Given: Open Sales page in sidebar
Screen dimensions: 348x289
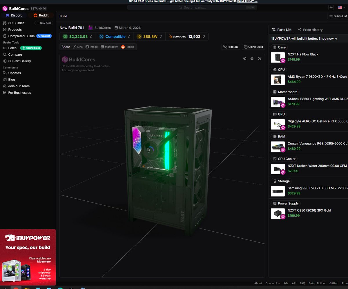Looking at the screenshot, I should [x=10, y=48].
